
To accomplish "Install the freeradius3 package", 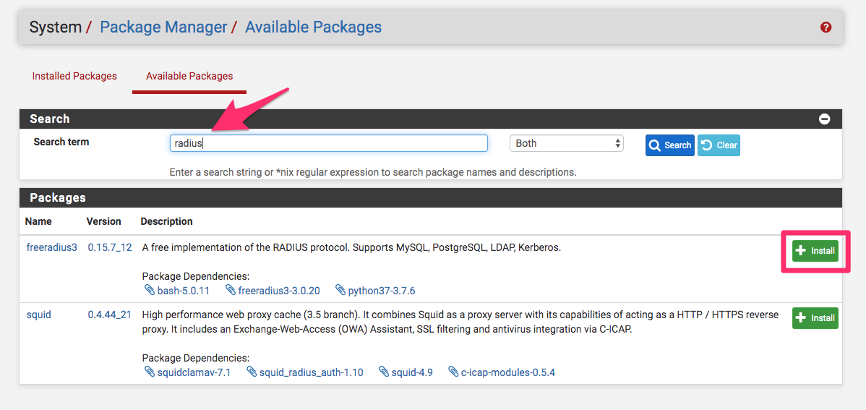I will pos(815,251).
